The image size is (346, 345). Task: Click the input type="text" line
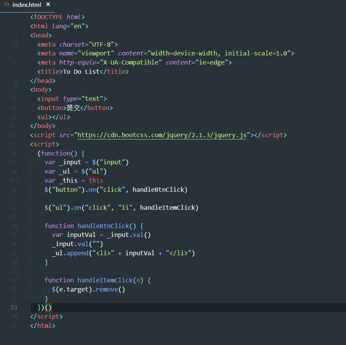(72, 99)
